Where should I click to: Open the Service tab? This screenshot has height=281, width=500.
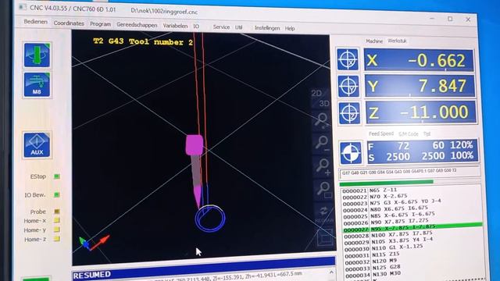[221, 27]
